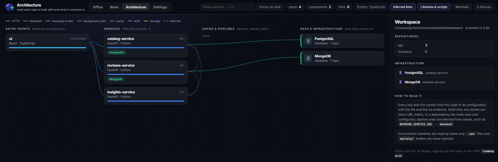
Task: Click the frontend repositories row
Action: (x=444, y=52)
